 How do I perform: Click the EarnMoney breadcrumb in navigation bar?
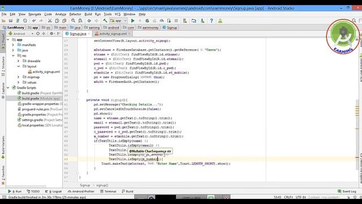13,28
